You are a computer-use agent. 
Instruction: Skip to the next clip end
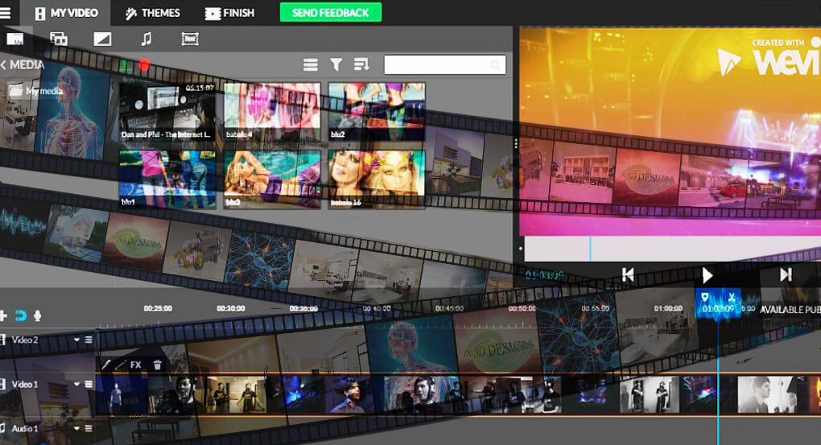(786, 274)
